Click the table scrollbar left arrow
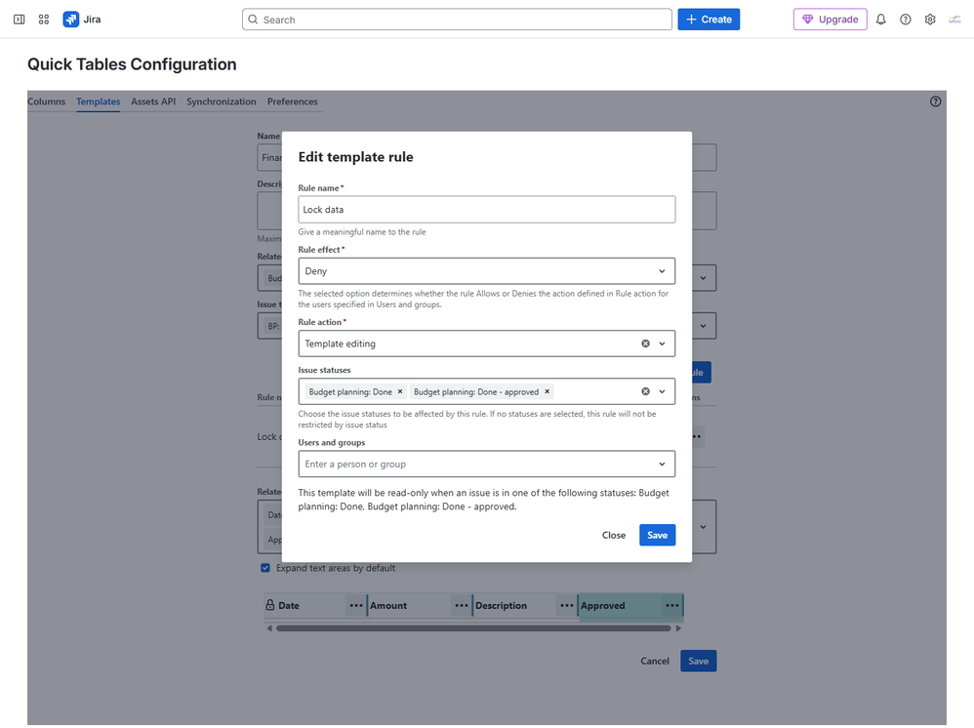 click(x=269, y=628)
